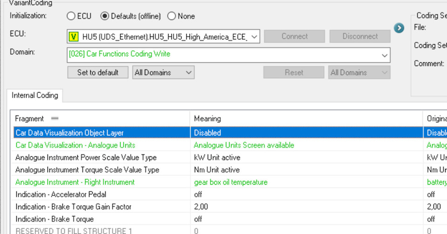Click the Meaning column header
Viewport: 447px width, 234px height.
point(207,119)
